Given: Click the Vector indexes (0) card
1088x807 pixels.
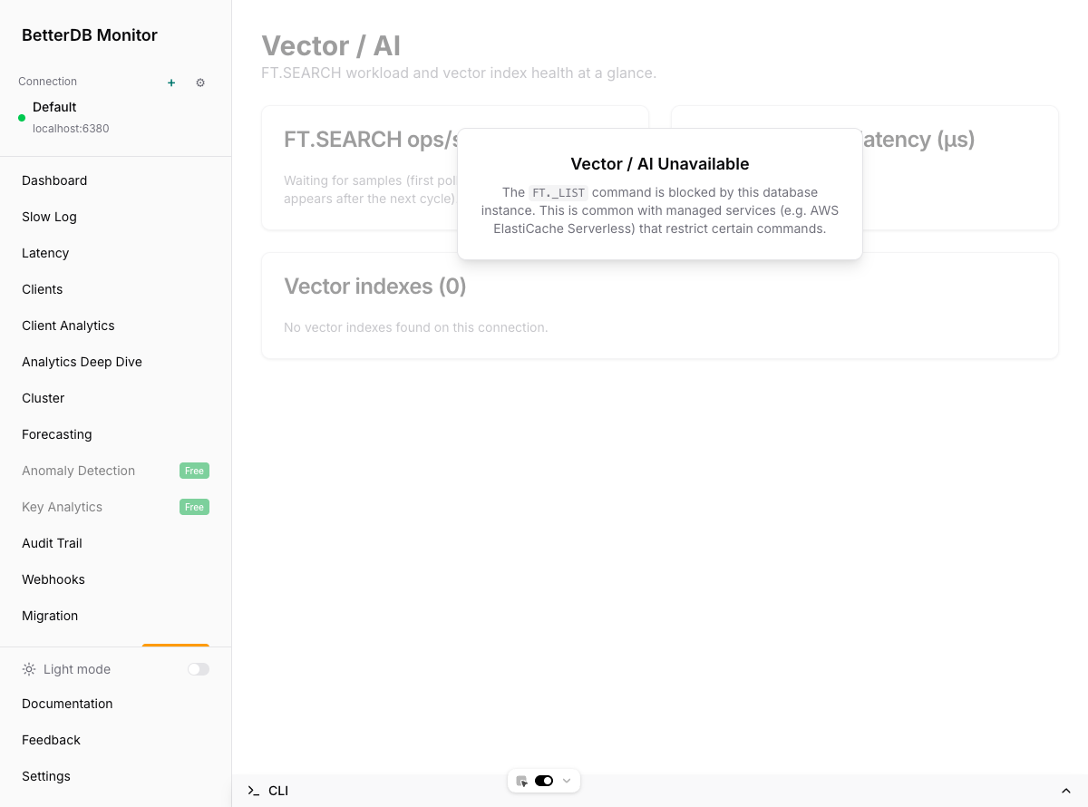Looking at the screenshot, I should [659, 306].
